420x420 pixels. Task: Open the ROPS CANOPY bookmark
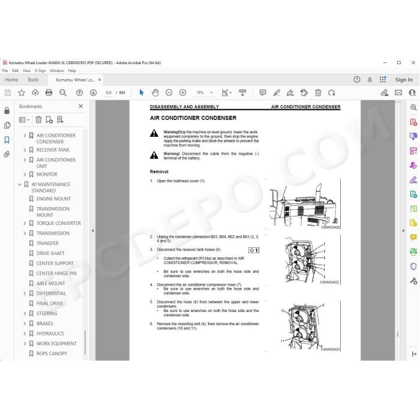click(x=52, y=353)
